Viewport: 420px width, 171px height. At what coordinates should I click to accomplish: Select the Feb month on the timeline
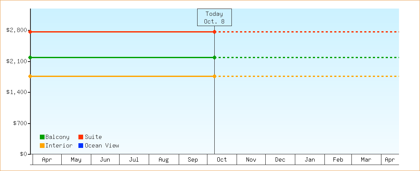(x=338, y=159)
